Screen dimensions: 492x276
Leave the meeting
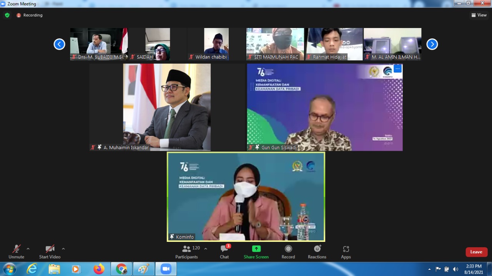click(476, 252)
